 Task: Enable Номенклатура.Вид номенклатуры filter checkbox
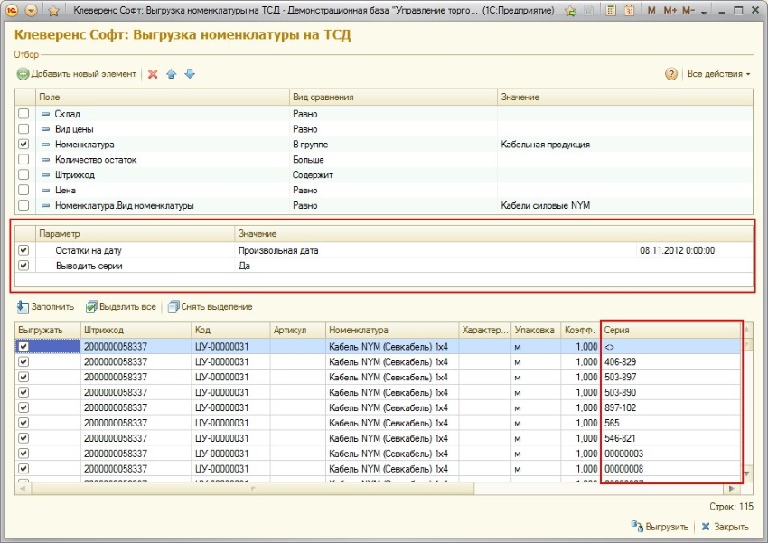(x=23, y=205)
